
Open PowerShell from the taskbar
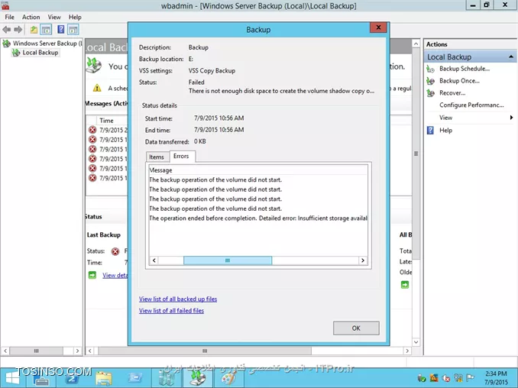pos(73,378)
